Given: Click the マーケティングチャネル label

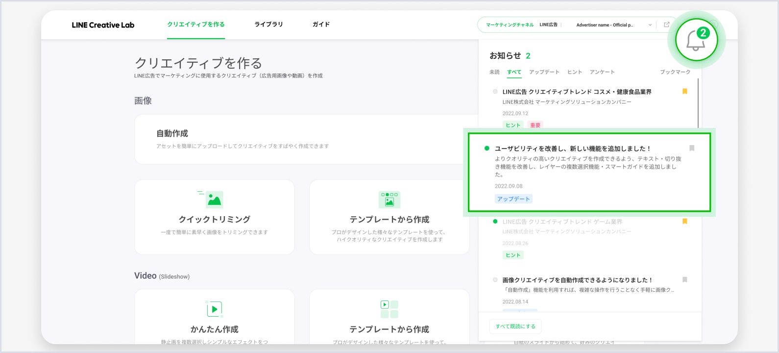Looking at the screenshot, I should click(510, 25).
